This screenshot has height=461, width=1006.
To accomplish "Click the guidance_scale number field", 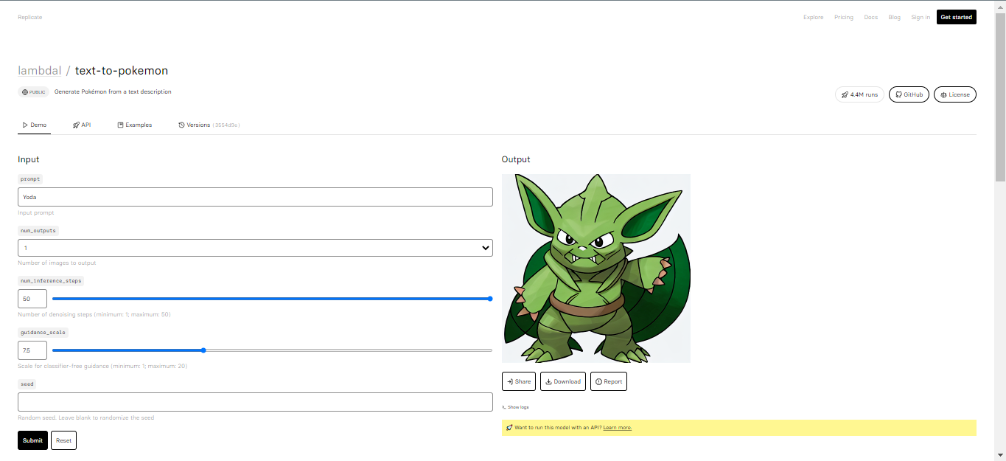I will pos(32,350).
